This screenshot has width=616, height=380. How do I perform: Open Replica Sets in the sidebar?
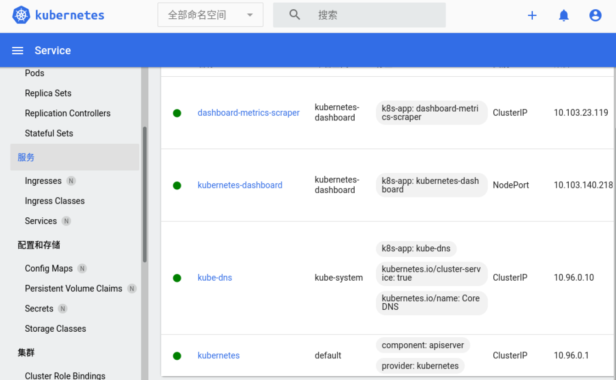click(x=48, y=93)
